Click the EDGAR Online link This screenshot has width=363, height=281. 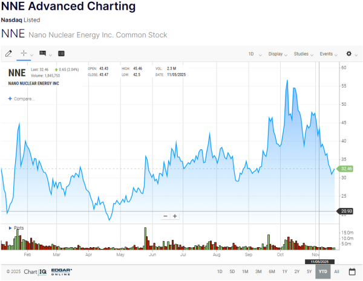[x=62, y=271]
